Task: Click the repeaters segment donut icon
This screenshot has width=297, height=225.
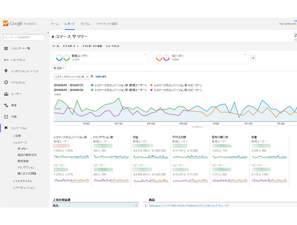Action: [162, 57]
